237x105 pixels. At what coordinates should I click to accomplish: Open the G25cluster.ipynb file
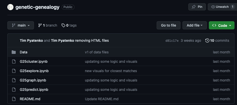pos(33,61)
